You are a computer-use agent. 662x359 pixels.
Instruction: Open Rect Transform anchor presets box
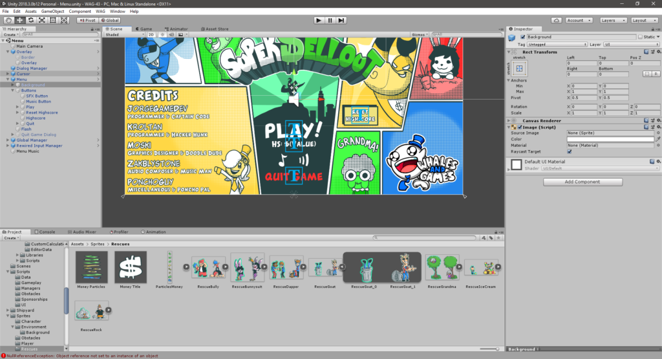(519, 68)
